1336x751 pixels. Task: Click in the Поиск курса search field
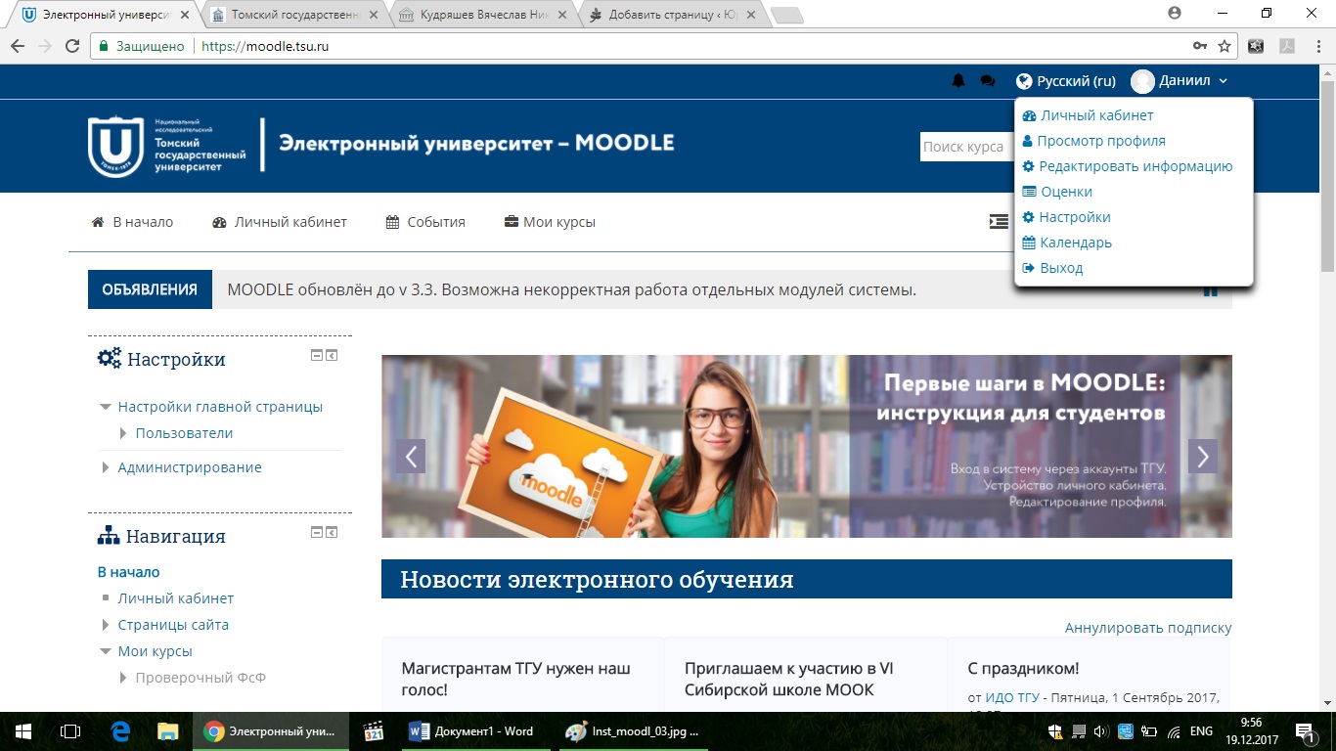(966, 147)
